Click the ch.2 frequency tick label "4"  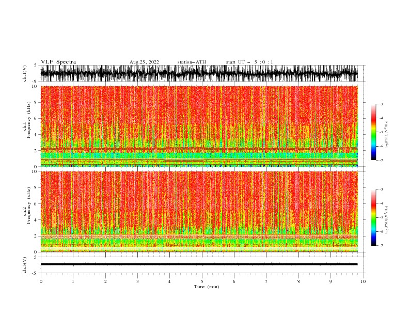(x=36, y=220)
